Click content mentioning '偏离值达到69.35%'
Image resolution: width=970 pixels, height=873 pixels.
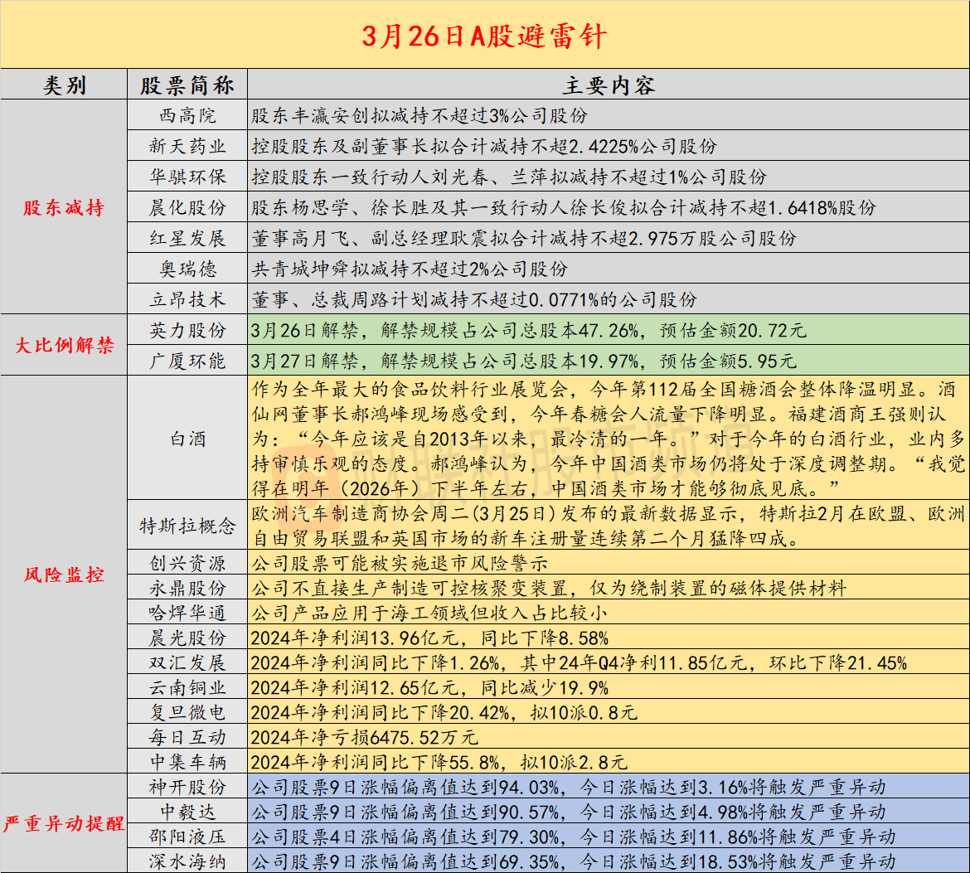click(x=573, y=861)
